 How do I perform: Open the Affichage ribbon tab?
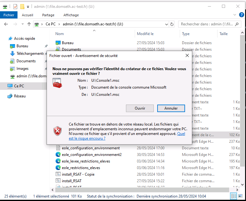(x=71, y=15)
